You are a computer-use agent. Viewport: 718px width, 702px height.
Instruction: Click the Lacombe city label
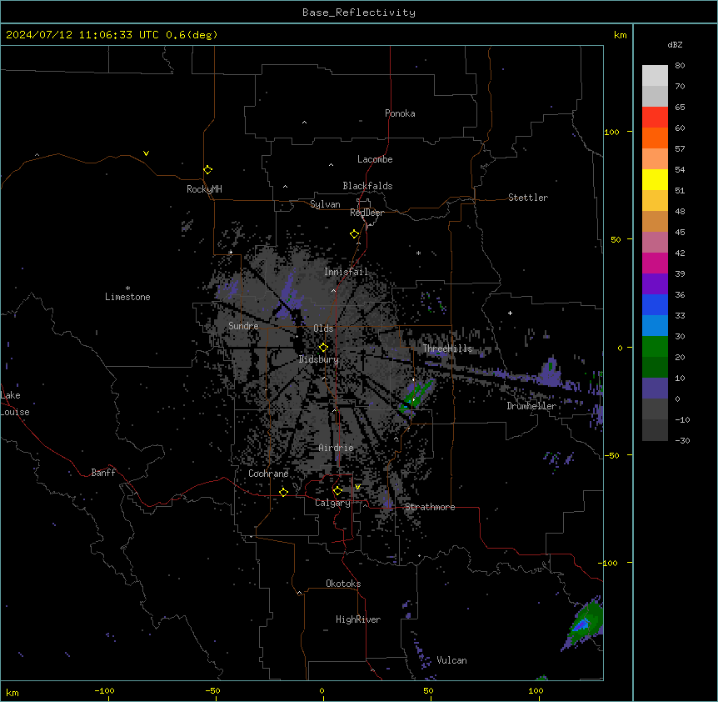point(375,159)
